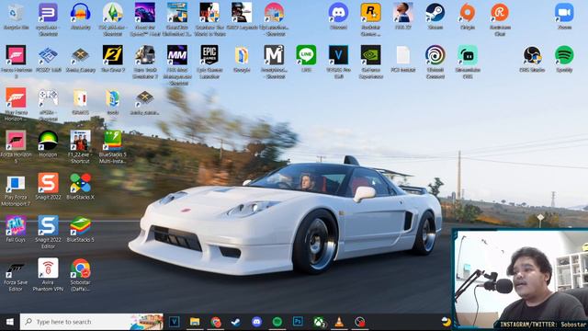588x331 pixels.
Task: Open Google Chrome from the taskbar
Action: tap(215, 322)
